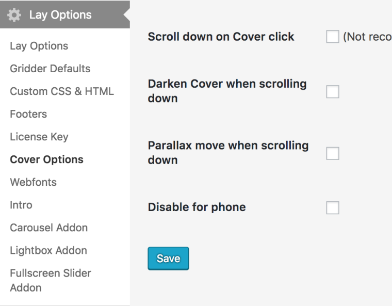Toggle Darken Cover when scrolling down checkbox
Image resolution: width=392 pixels, height=306 pixels.
click(333, 92)
